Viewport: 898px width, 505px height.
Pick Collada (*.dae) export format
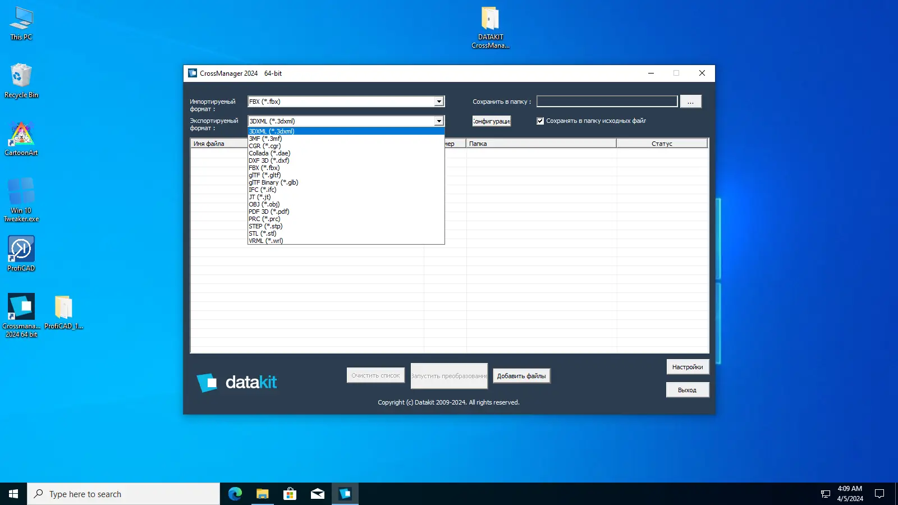(346, 153)
